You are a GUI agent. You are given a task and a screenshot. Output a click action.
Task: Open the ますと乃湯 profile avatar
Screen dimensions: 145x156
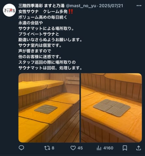[x=9, y=10]
